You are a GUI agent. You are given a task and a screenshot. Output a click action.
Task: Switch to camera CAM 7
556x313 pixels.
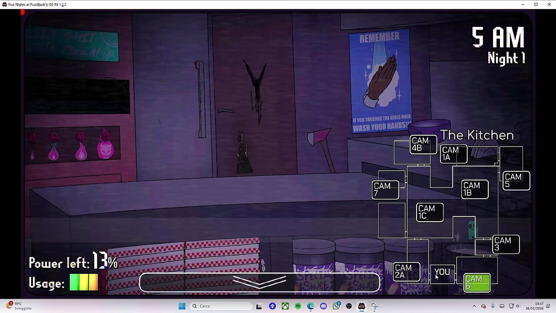(385, 190)
